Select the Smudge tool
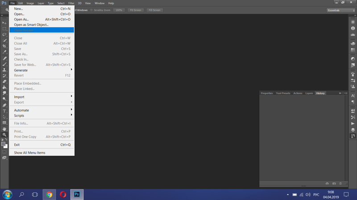 [4, 93]
